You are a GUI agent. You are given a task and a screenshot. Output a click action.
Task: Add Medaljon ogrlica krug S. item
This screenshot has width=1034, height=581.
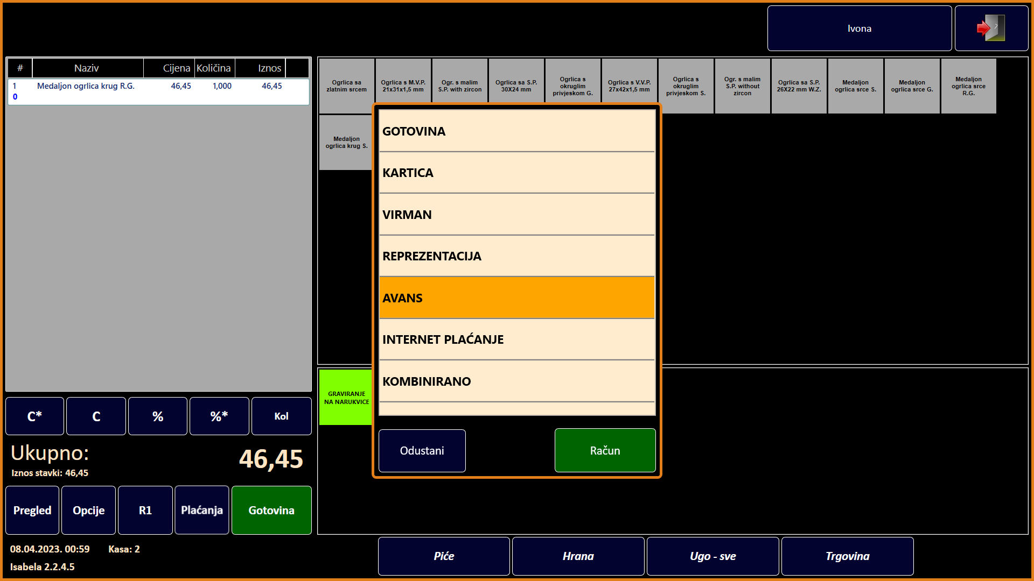346,143
